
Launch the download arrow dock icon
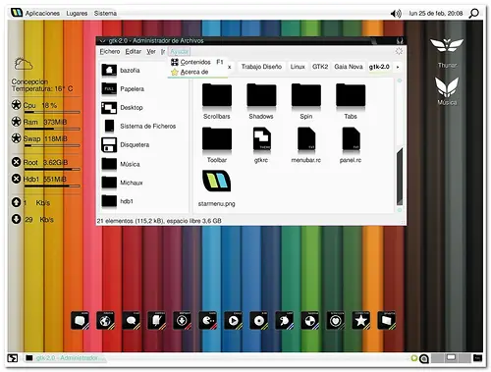tap(183, 321)
